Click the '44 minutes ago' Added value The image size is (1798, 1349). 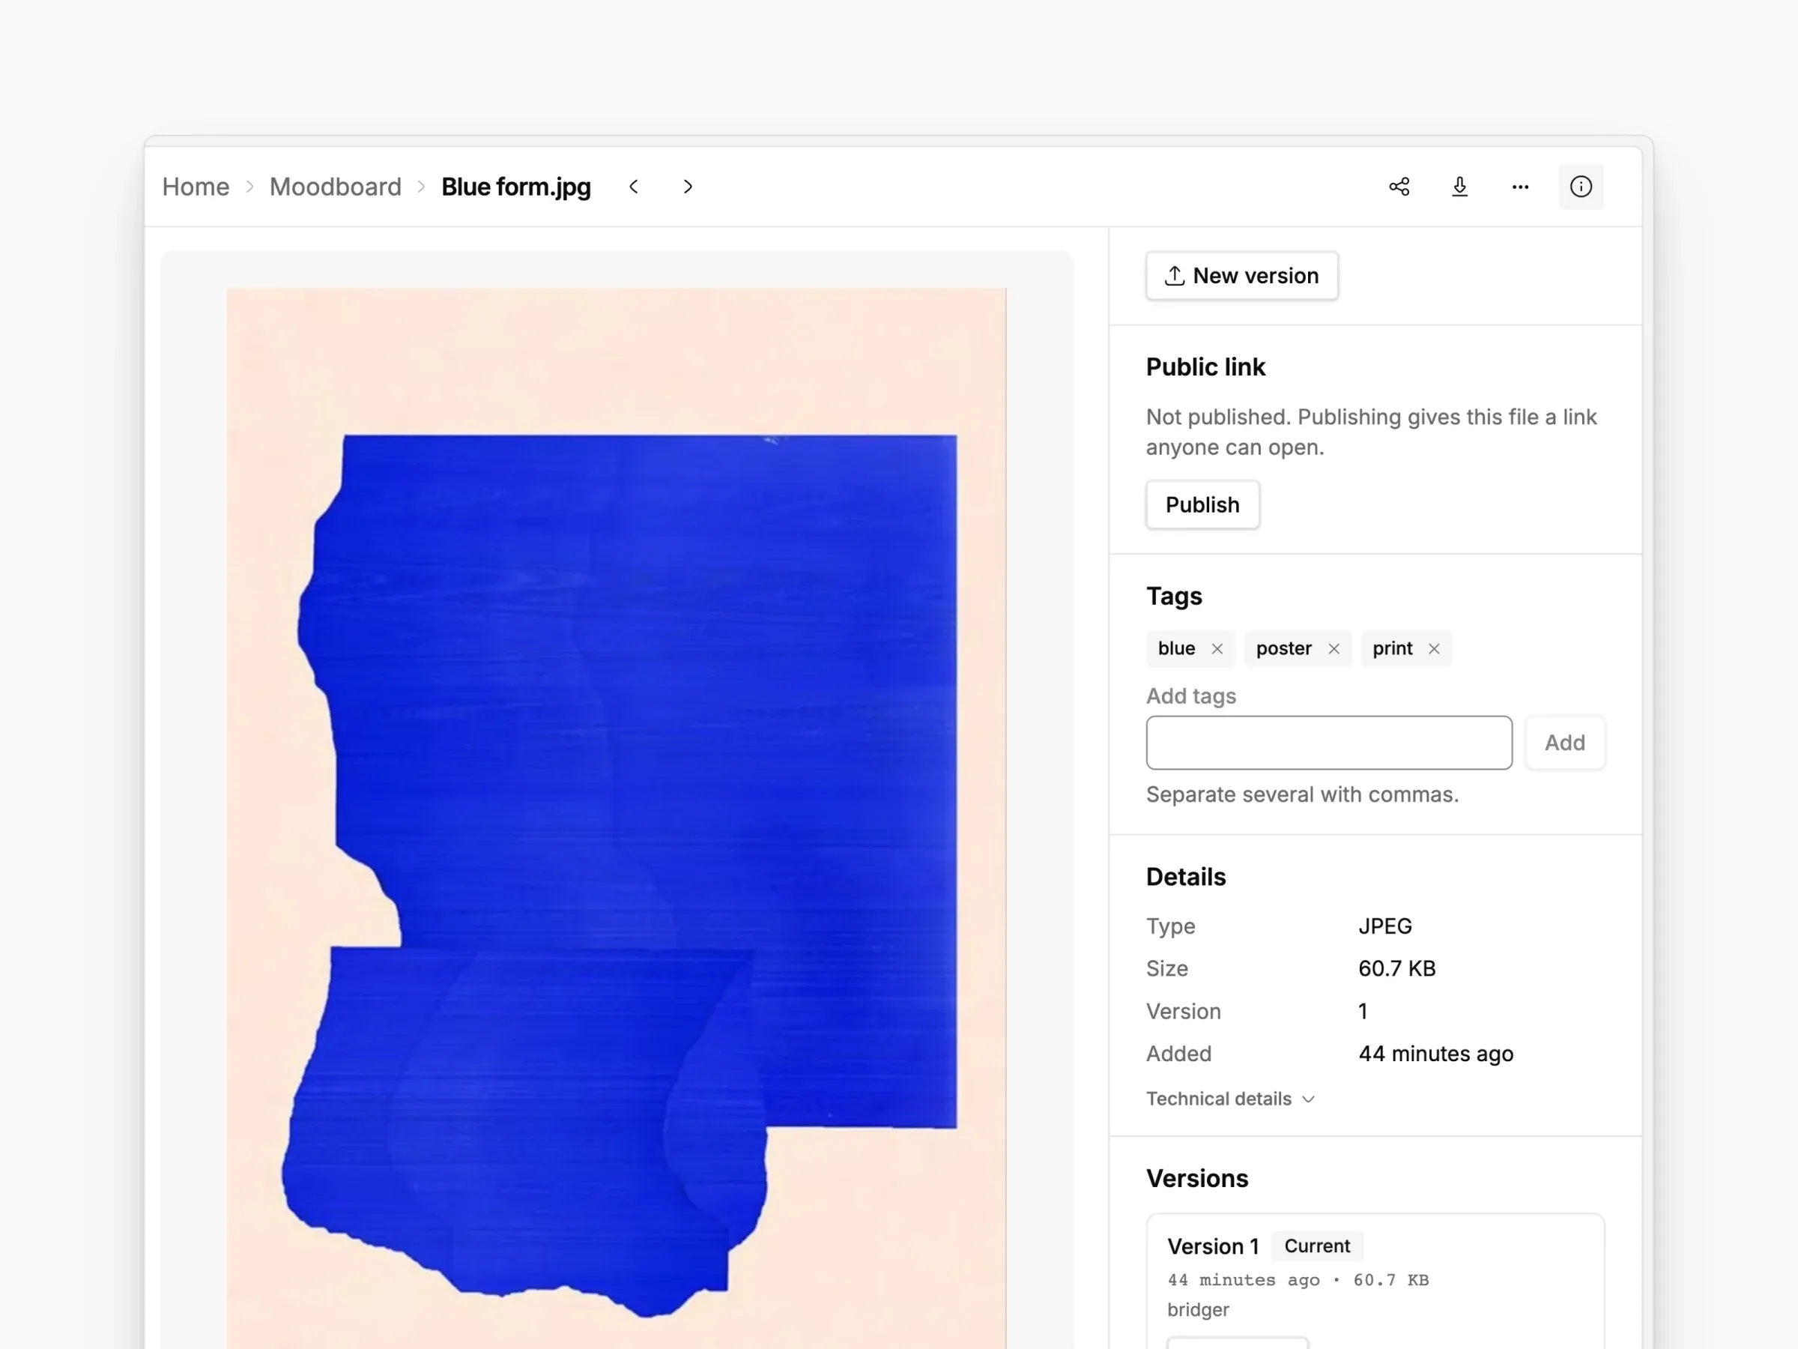(1436, 1054)
